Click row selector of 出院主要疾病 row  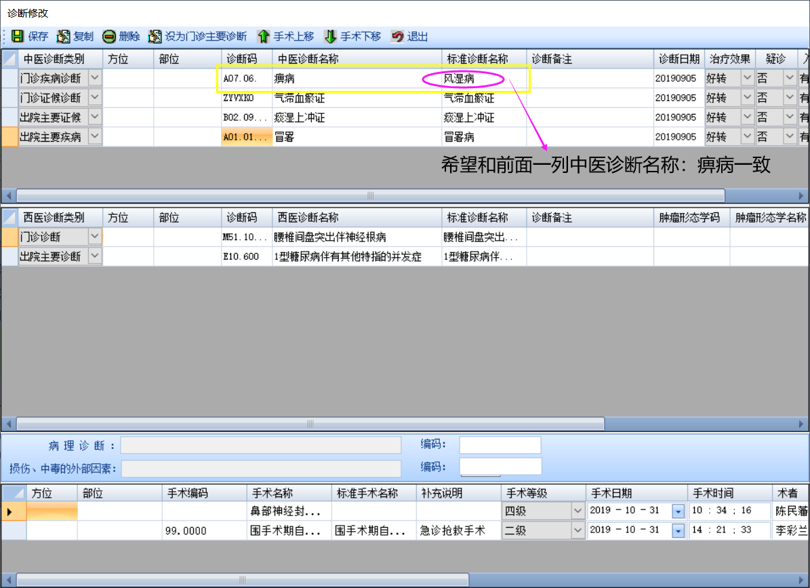(x=9, y=137)
